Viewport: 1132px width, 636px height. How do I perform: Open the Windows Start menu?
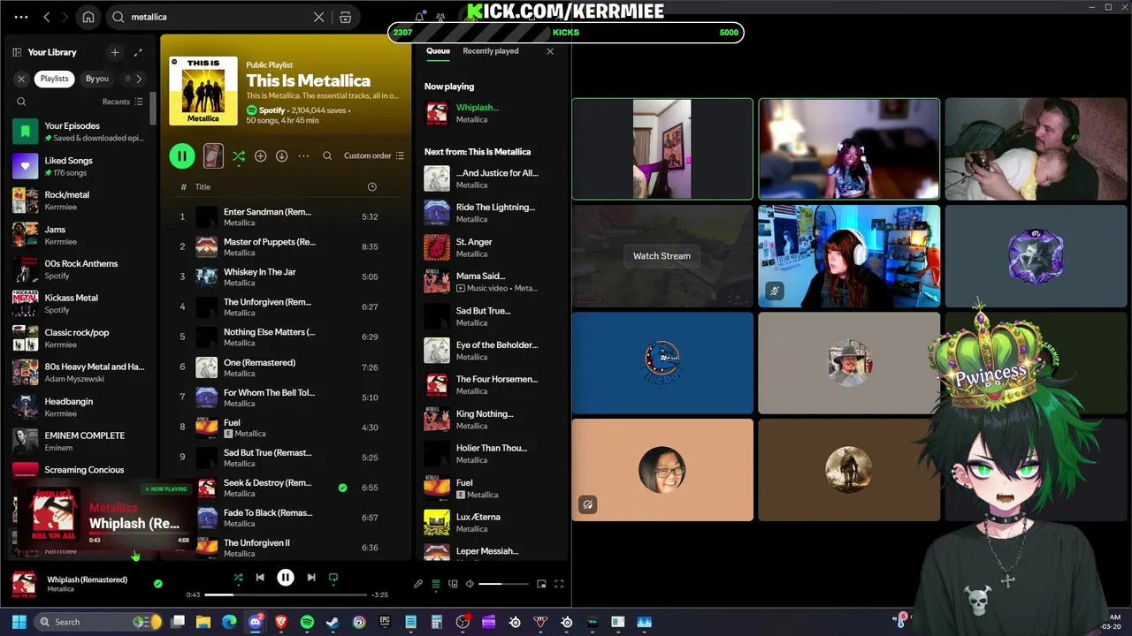coord(19,622)
